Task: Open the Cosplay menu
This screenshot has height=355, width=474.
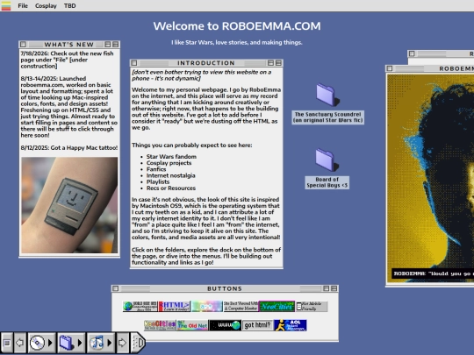Action: tap(46, 6)
